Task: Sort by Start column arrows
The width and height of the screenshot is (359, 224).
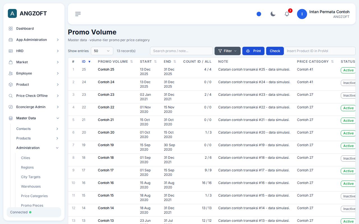Action: 155,62
